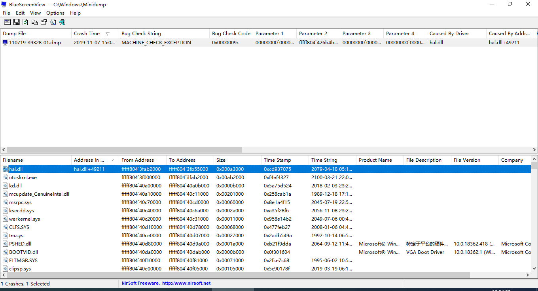Image resolution: width=538 pixels, height=291 pixels.
Task: Click lower pane horizontal scrollbar right arrow
Action: coord(528,275)
